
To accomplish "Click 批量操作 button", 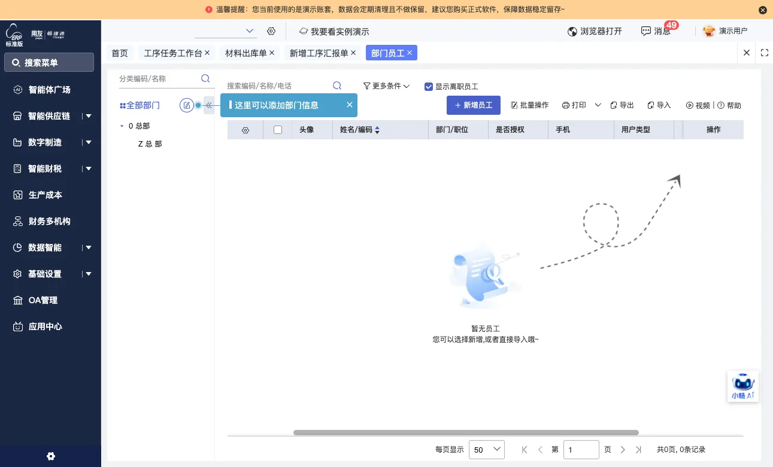I will 529,105.
